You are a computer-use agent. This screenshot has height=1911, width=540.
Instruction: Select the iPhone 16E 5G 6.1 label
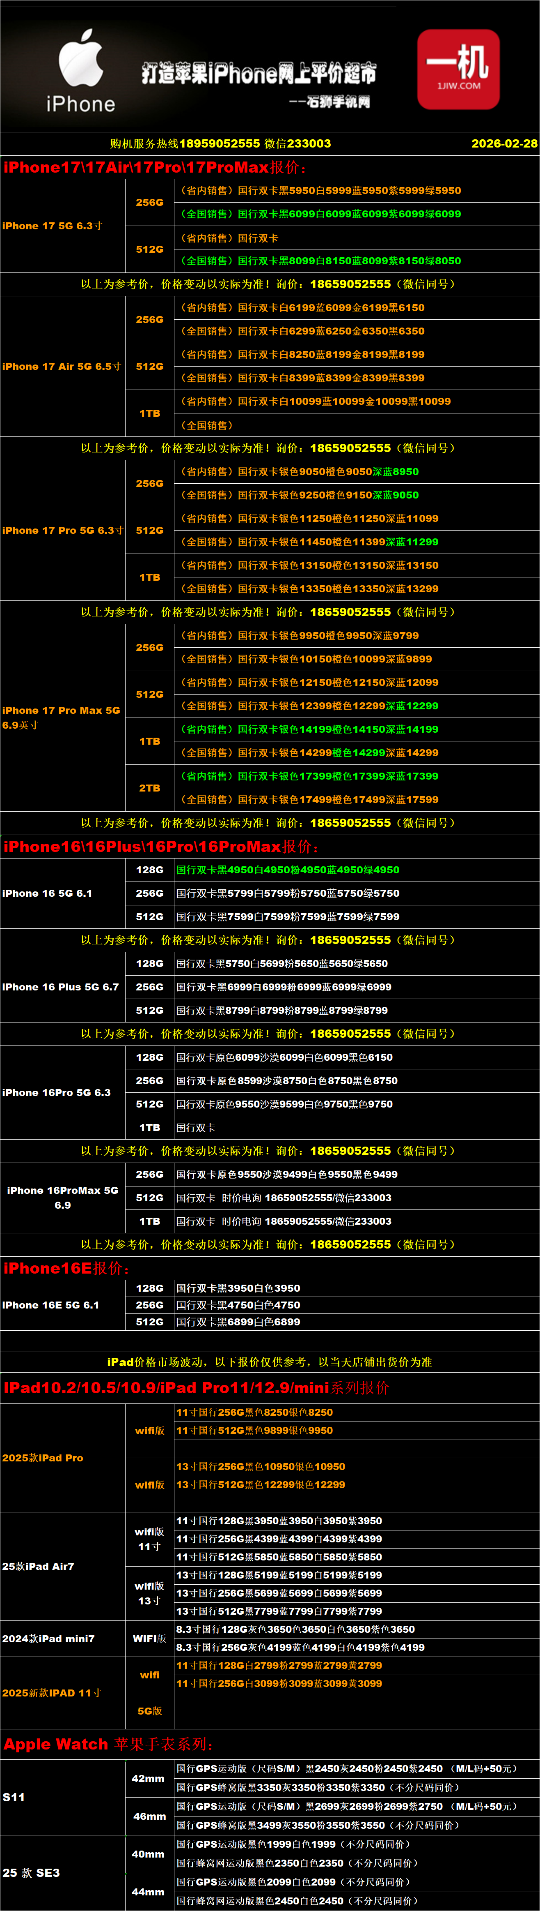pyautogui.click(x=50, y=1305)
